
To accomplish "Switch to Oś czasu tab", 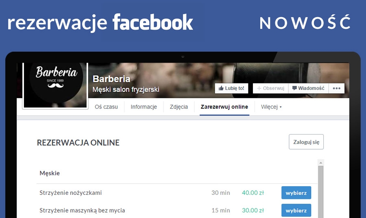I will pyautogui.click(x=106, y=107).
